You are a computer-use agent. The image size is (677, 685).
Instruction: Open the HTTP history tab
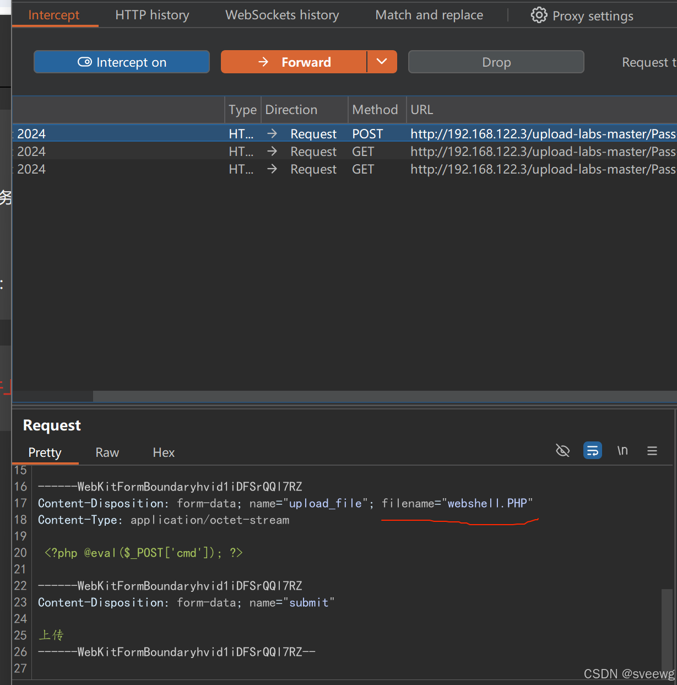click(x=152, y=15)
